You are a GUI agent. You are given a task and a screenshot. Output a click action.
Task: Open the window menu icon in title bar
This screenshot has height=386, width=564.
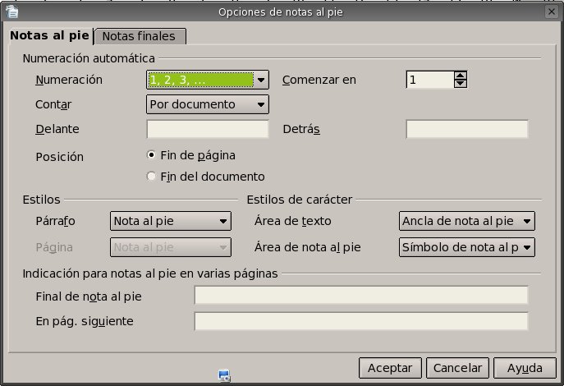tap(10, 11)
